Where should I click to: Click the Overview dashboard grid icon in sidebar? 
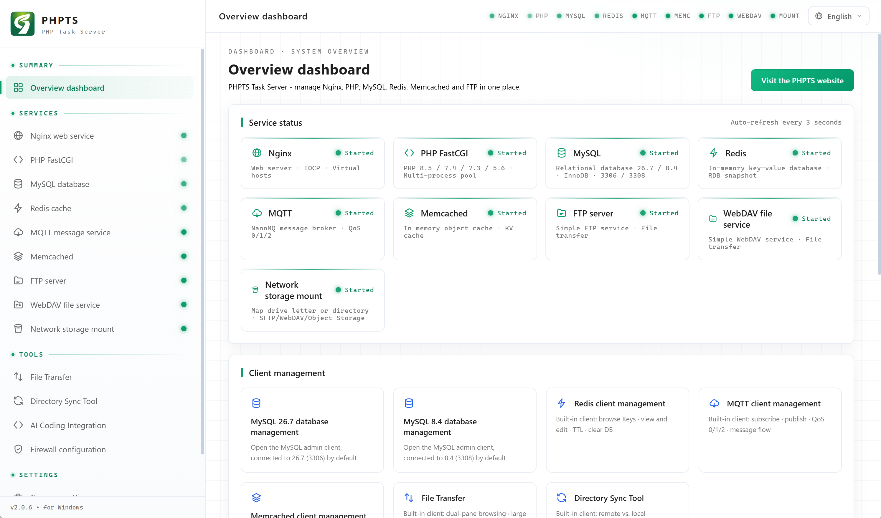click(x=18, y=88)
